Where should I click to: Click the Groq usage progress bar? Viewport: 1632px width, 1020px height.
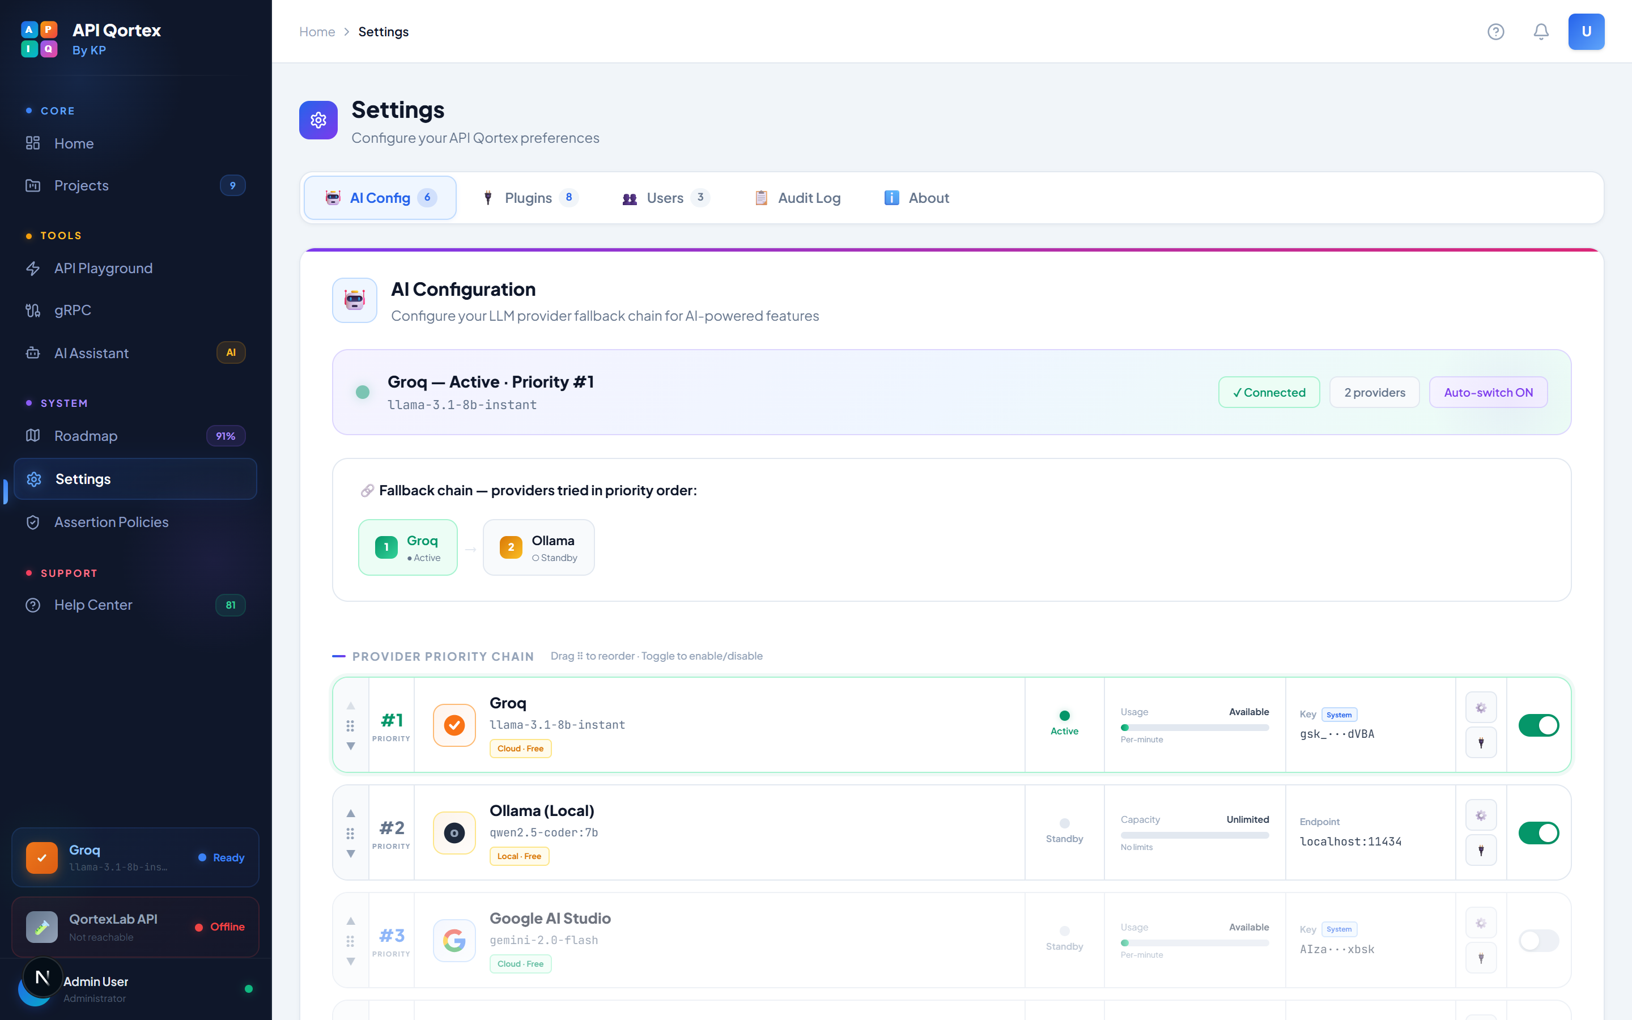coord(1195,728)
